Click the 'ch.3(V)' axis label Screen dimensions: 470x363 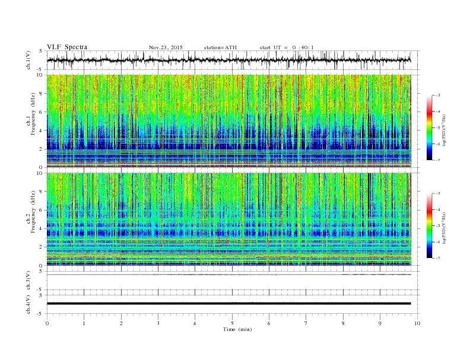click(28, 281)
